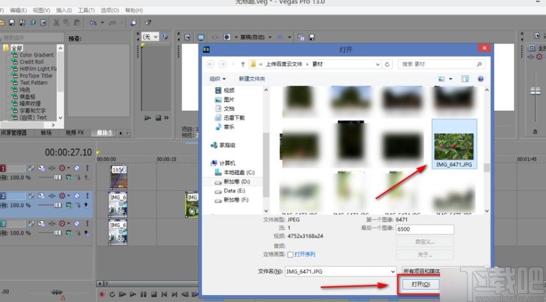Open the 编辑(E) menu
The height and width of the screenshot is (302, 546).
(18, 10)
